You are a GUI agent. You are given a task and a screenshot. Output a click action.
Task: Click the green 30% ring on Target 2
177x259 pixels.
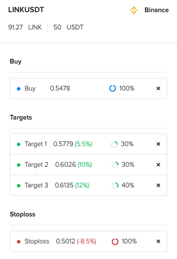115,165
